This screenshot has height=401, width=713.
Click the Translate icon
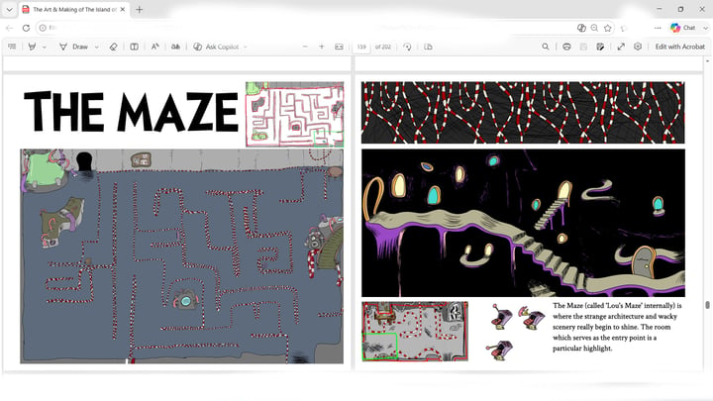(175, 47)
